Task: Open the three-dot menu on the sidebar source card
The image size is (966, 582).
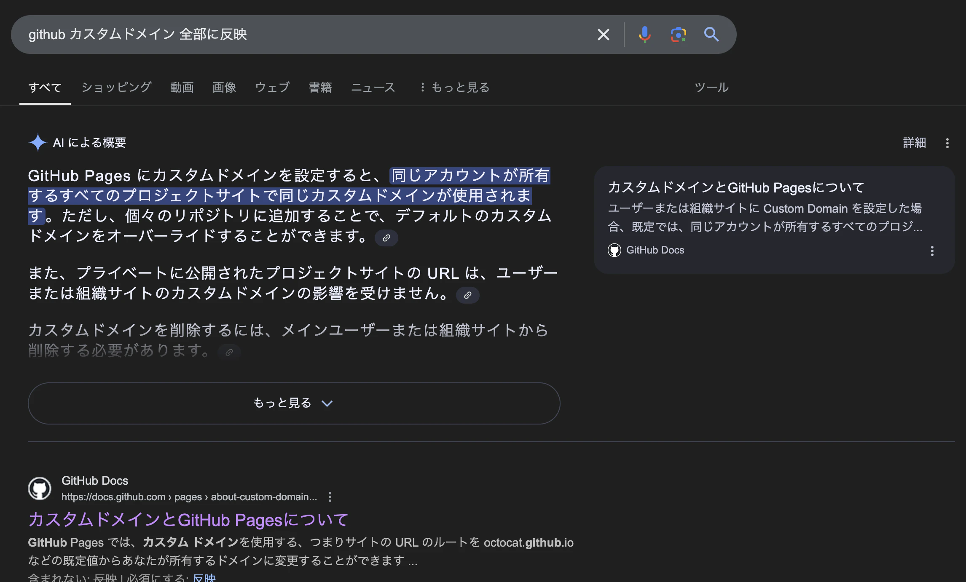Action: (x=932, y=251)
